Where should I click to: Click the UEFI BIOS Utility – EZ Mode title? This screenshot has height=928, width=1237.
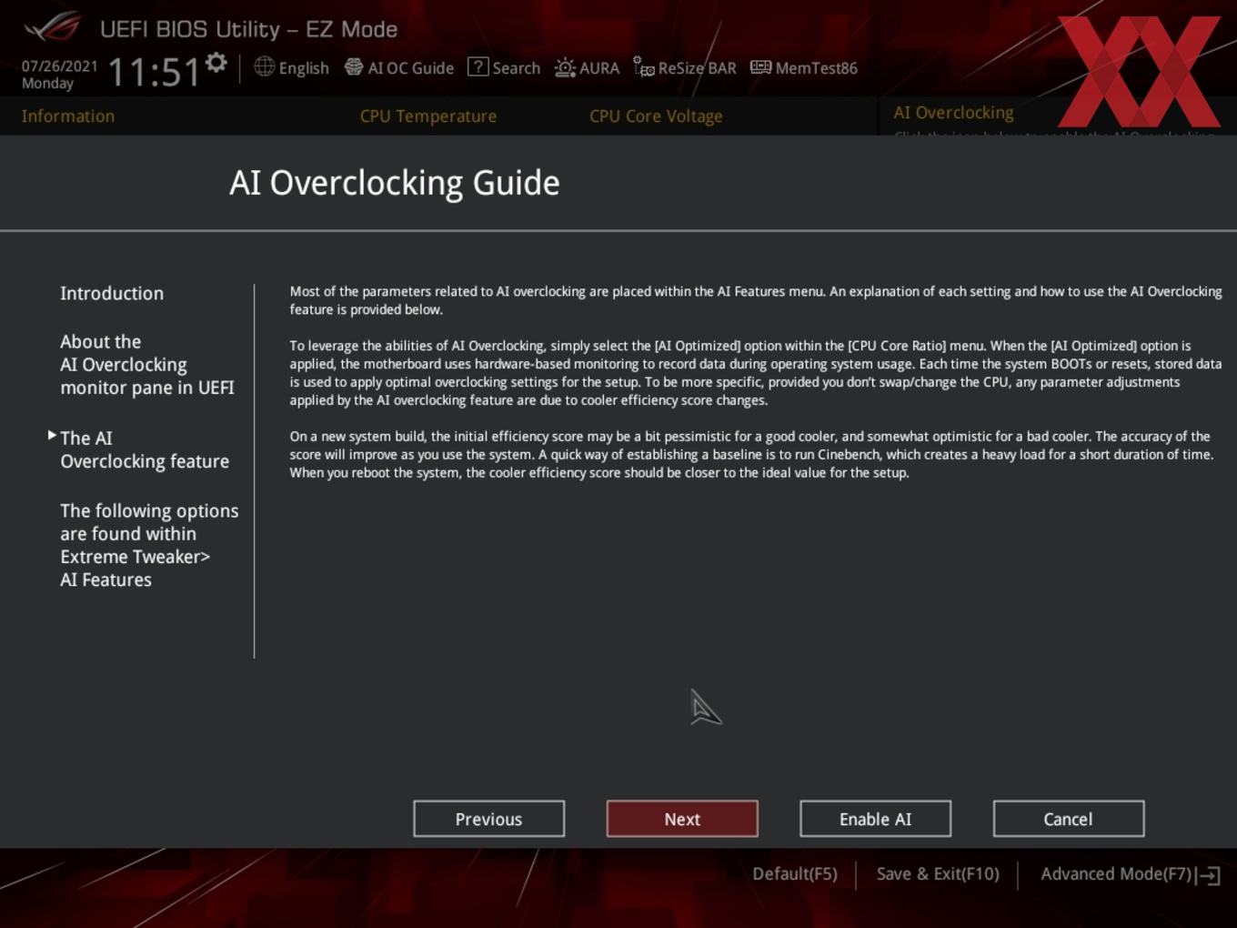(248, 29)
